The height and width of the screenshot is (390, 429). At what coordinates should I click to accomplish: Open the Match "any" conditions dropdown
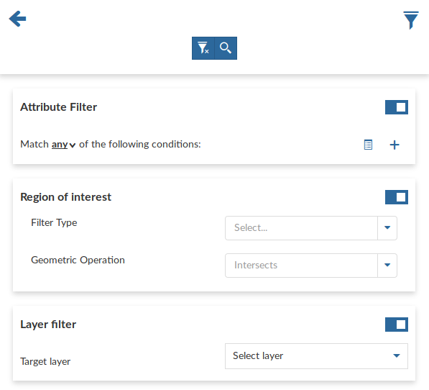coord(63,145)
